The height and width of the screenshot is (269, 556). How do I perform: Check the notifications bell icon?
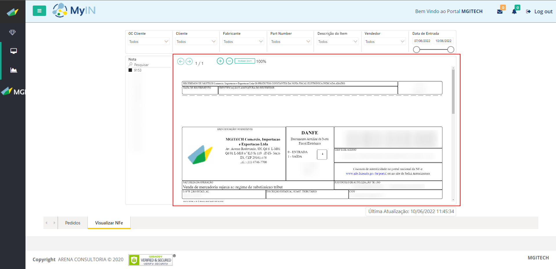[x=514, y=12]
